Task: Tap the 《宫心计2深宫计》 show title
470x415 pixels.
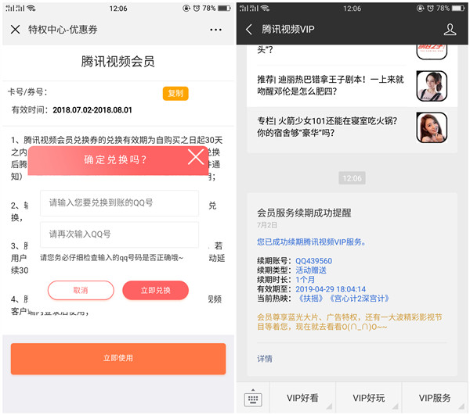Action: coord(360,299)
